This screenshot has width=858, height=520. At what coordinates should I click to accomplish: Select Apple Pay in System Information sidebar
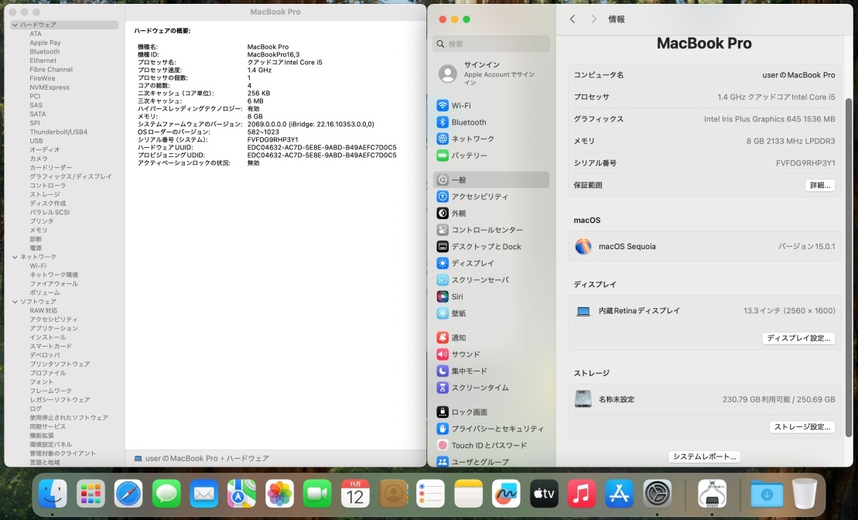pyautogui.click(x=45, y=43)
